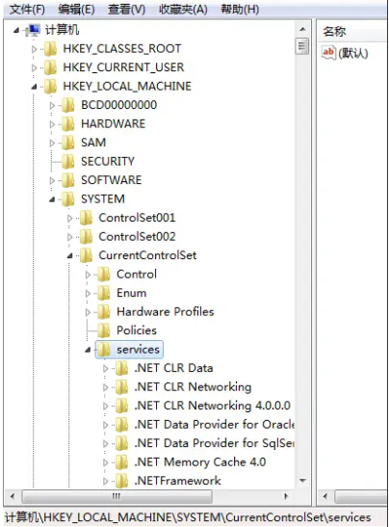389x527 pixels.
Task: Expand the SAM key arrow
Action: 52,144
